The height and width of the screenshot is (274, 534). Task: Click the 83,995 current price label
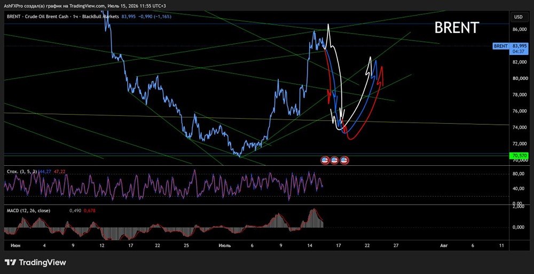tap(520, 45)
